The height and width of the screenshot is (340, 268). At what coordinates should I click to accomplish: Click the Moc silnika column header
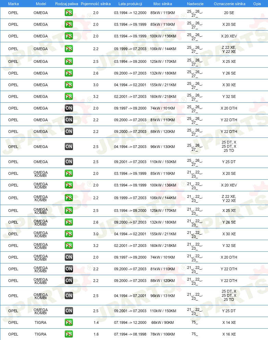click(163, 4)
